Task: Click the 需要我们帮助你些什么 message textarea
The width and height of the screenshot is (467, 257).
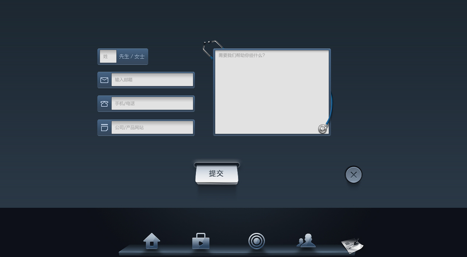Action: coord(272,92)
